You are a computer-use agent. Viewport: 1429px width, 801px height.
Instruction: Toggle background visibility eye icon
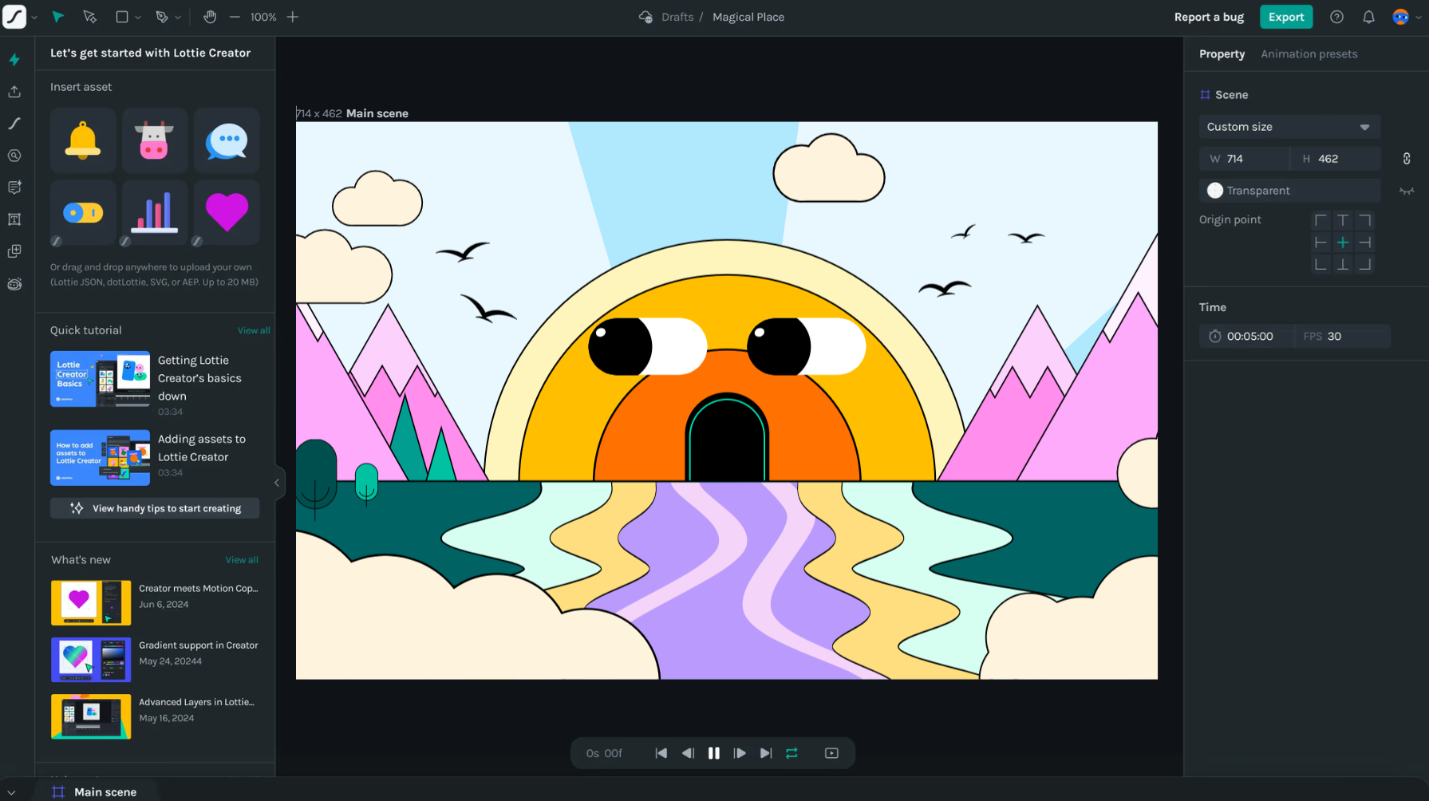click(x=1406, y=191)
